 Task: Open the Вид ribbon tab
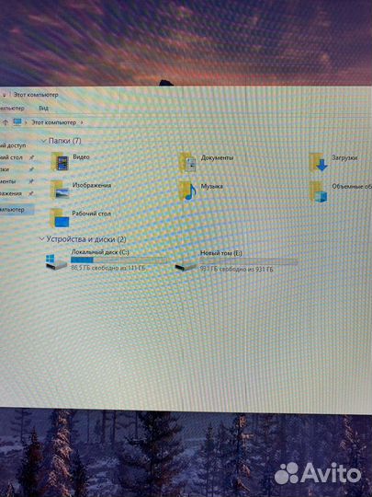pos(43,109)
